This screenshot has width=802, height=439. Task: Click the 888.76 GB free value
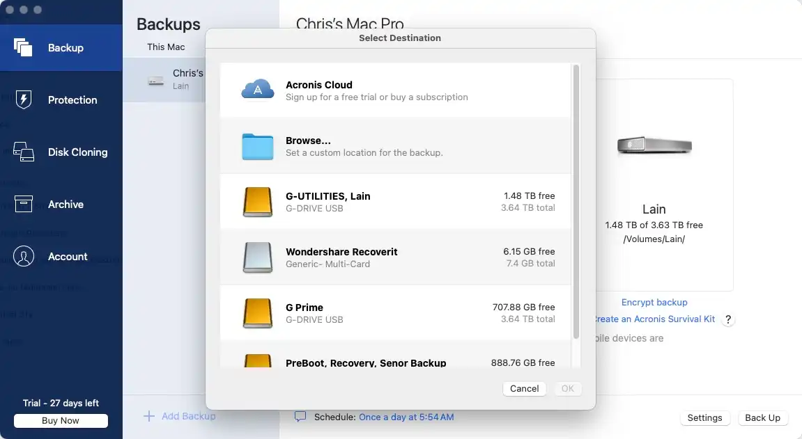[x=523, y=363]
